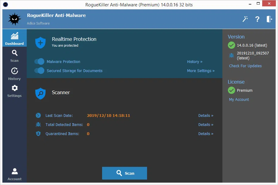Open the More Settings » link
Image resolution: width=278 pixels, height=185 pixels.
[201, 71]
